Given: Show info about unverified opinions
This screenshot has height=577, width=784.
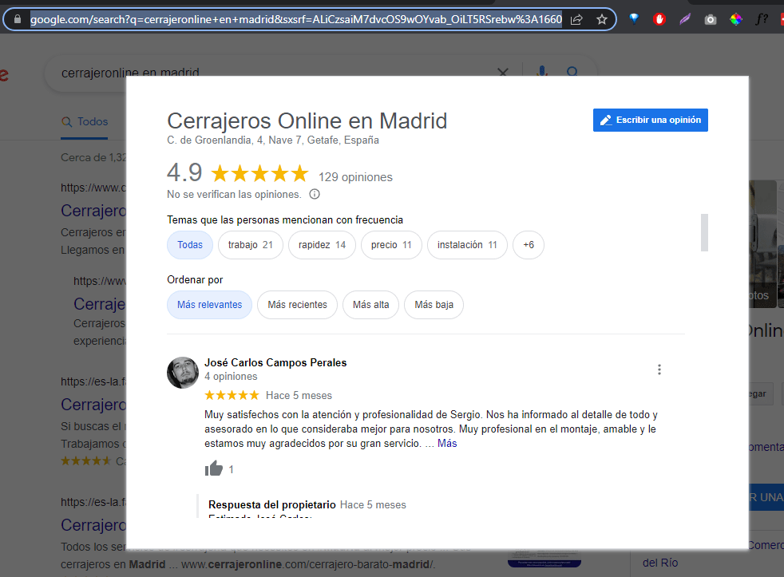Looking at the screenshot, I should 315,194.
